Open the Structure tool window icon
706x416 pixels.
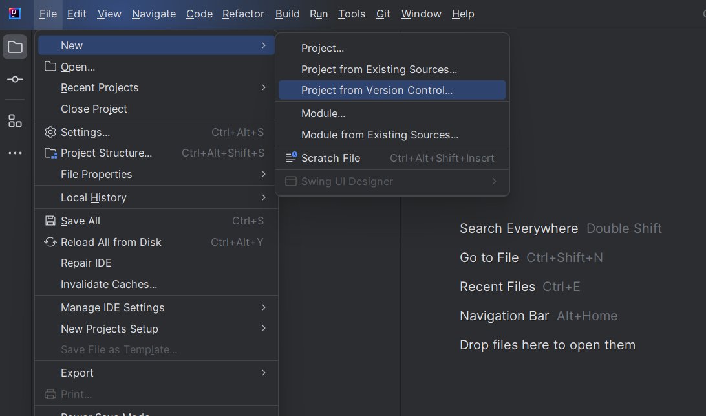coord(15,121)
